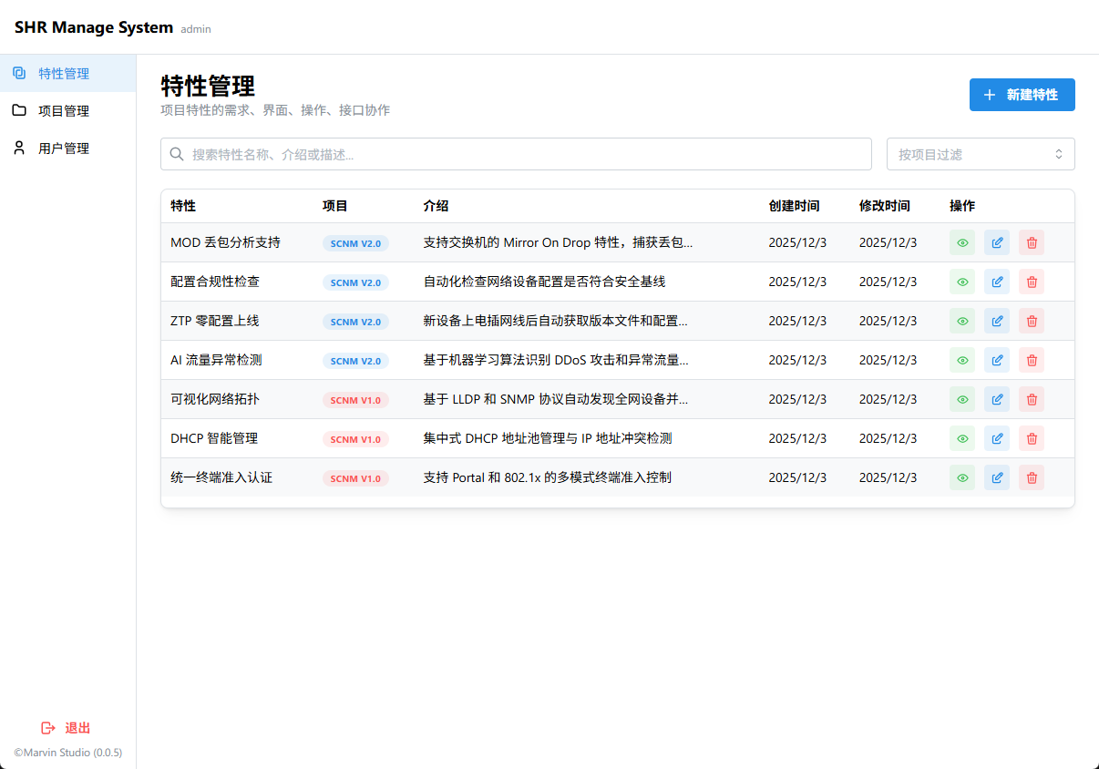Open the 按项目过滤 project filter dropdown
This screenshot has height=769, width=1099.
(981, 154)
